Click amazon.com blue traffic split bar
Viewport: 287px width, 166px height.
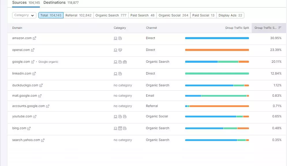coord(217,38)
